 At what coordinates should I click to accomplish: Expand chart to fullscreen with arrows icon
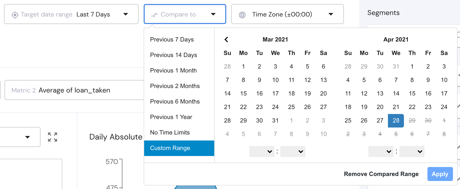(x=53, y=137)
